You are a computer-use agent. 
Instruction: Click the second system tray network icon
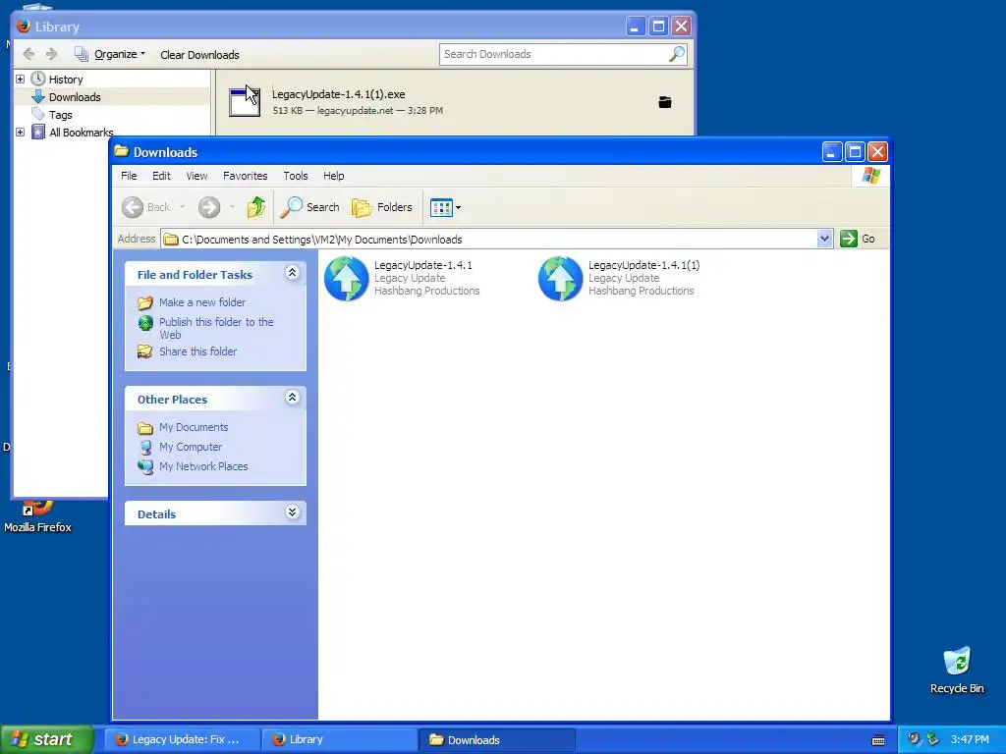pyautogui.click(x=933, y=739)
